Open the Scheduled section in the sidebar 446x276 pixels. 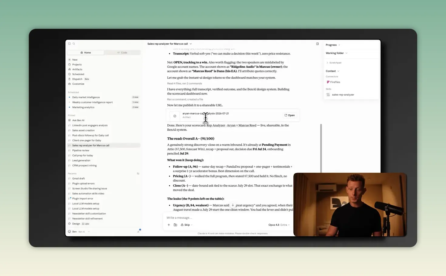78,74
